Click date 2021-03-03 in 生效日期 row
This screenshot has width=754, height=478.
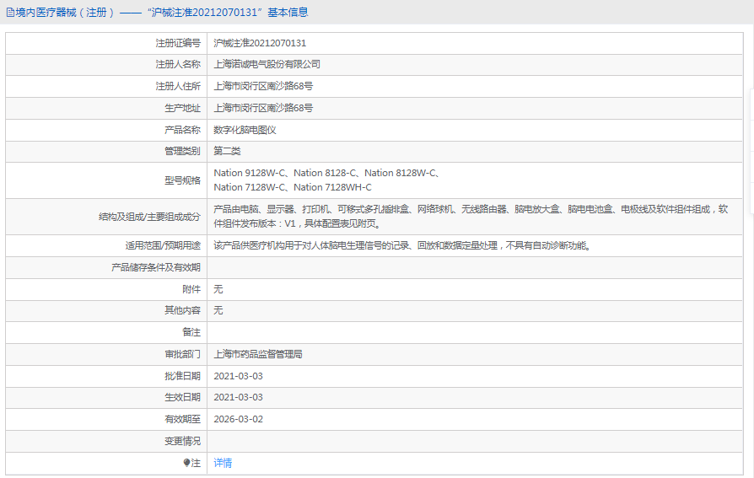click(238, 398)
